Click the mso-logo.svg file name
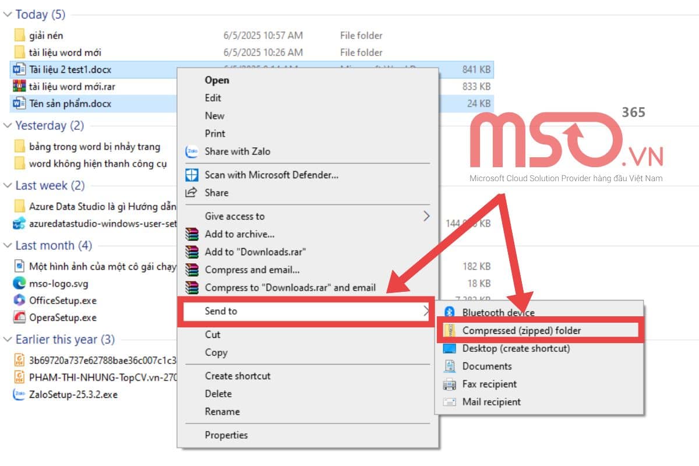Viewport: 699px width, 466px height. click(x=59, y=284)
